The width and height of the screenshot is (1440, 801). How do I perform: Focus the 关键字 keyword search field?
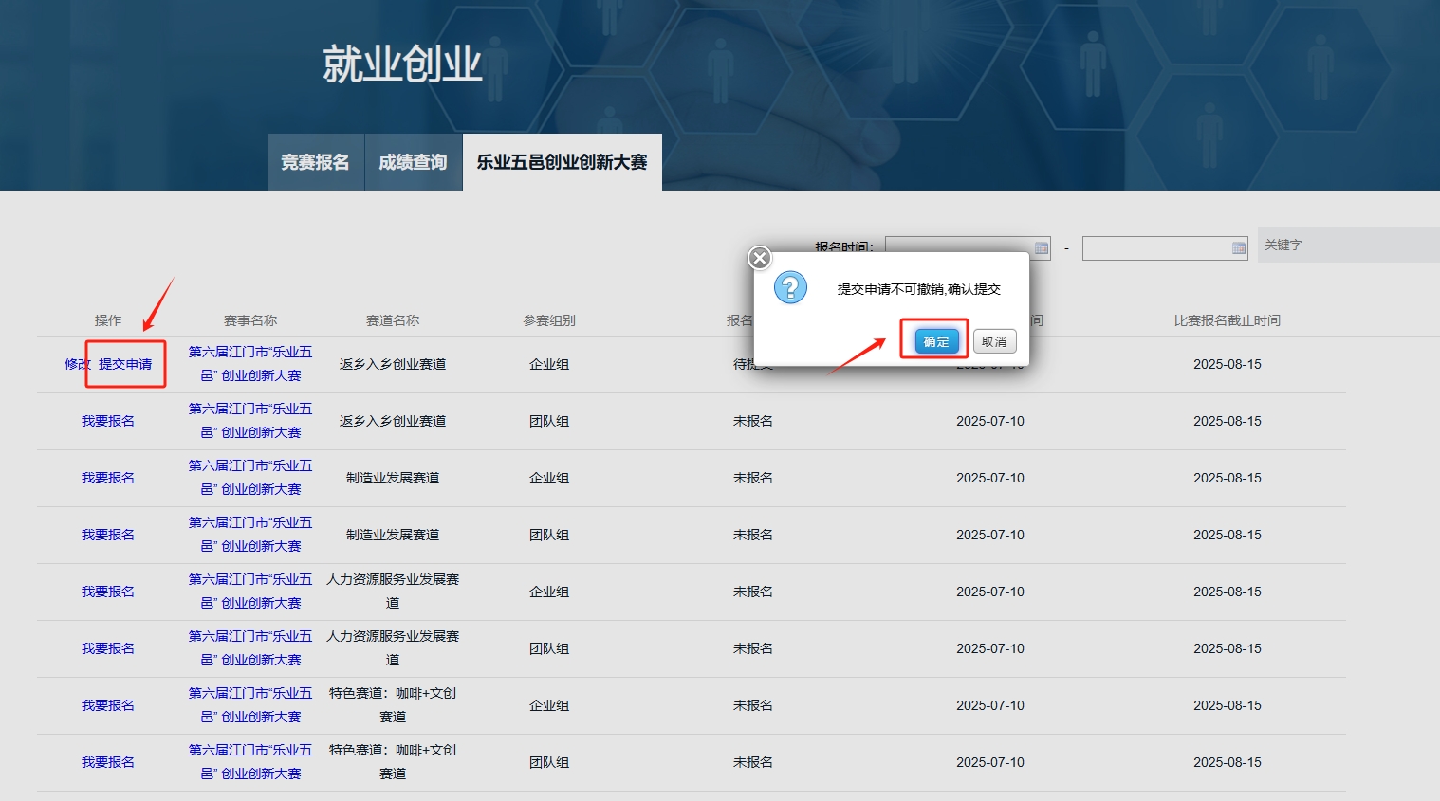pos(1349,245)
